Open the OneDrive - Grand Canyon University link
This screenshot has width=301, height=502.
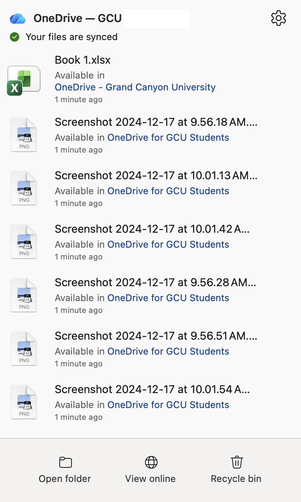click(x=135, y=87)
